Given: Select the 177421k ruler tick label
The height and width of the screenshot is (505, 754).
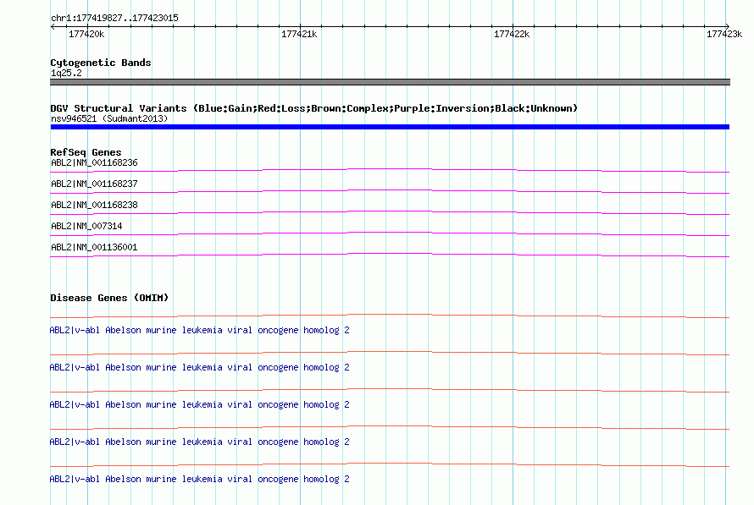Looking at the screenshot, I should tap(299, 34).
